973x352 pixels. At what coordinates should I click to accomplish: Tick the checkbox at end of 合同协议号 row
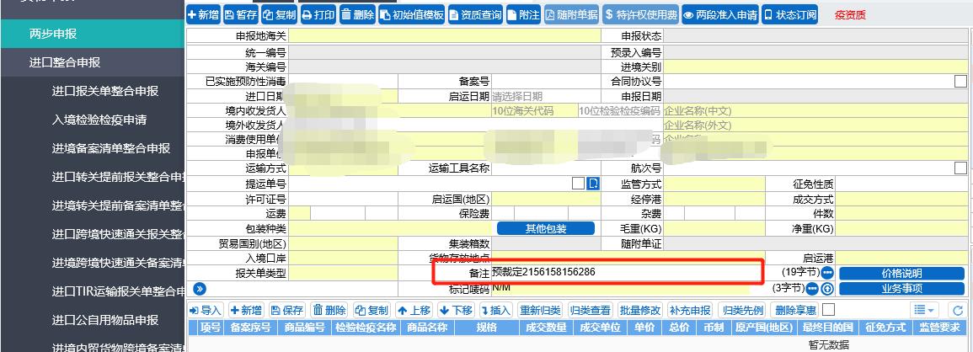[960, 82]
